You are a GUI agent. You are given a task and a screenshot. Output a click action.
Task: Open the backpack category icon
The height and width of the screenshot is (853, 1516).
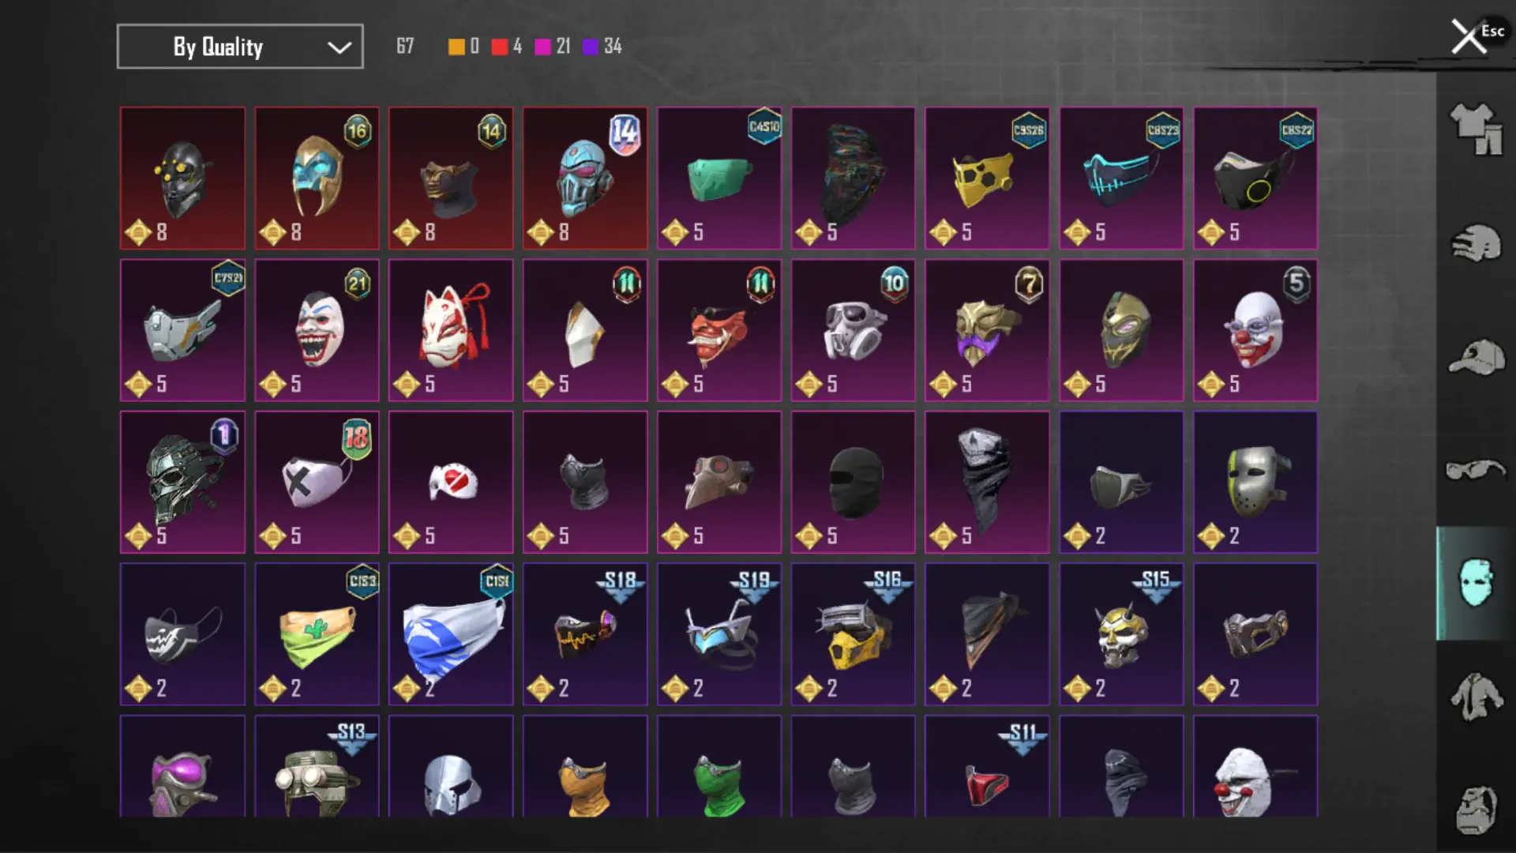(1475, 810)
